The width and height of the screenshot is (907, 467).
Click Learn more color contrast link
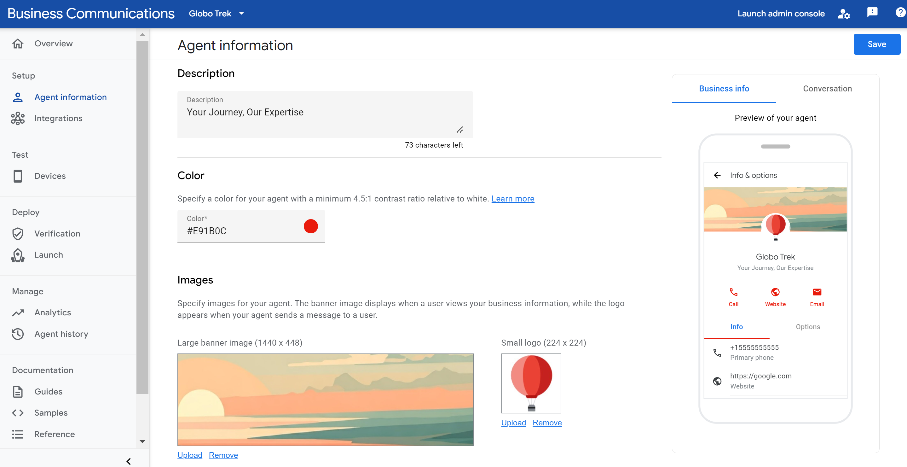click(x=512, y=198)
